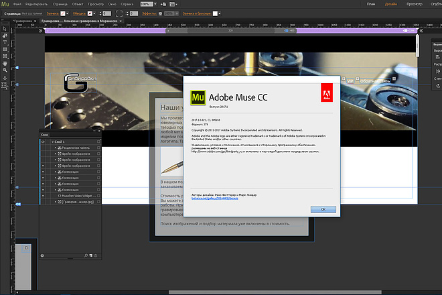Click the Обводка stroke label link

point(79,13)
